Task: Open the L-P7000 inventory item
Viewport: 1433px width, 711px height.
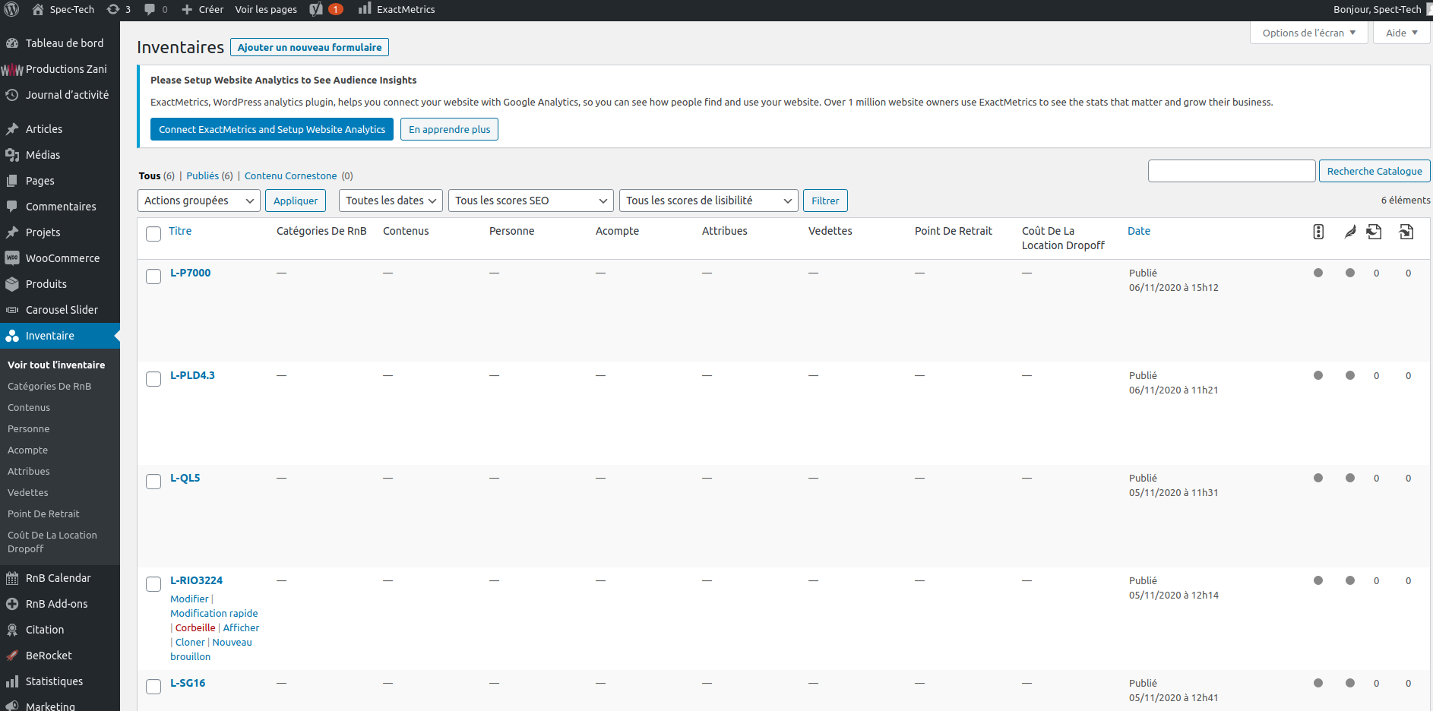Action: pyautogui.click(x=190, y=273)
